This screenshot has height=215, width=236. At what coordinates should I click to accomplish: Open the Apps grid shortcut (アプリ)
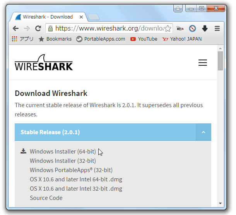point(22,39)
